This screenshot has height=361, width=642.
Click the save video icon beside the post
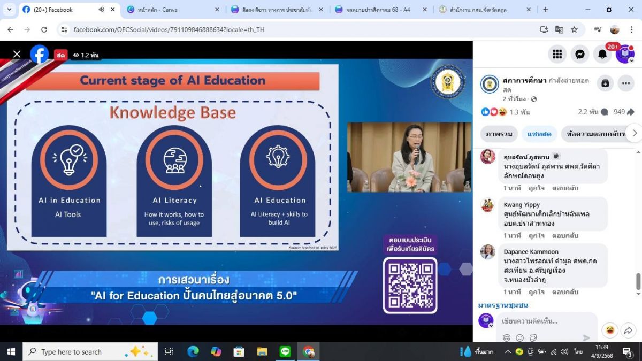click(605, 83)
